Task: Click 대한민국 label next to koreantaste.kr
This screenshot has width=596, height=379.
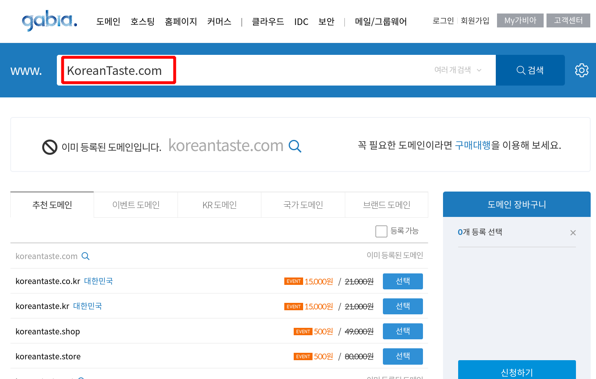Action: (88, 306)
